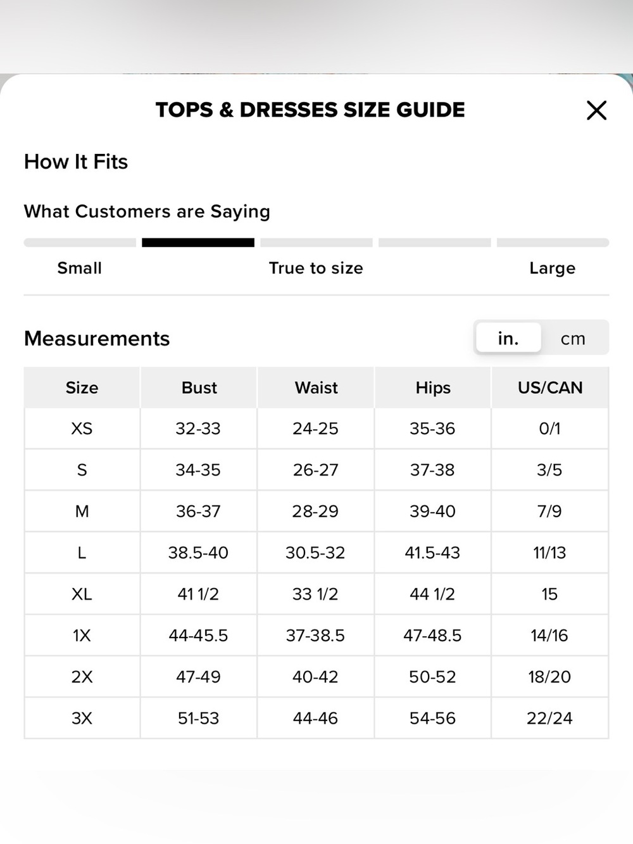
Task: Click the XS size row label
Action: (x=82, y=429)
